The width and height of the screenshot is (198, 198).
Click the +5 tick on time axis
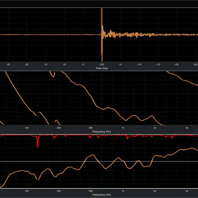coord(120,65)
